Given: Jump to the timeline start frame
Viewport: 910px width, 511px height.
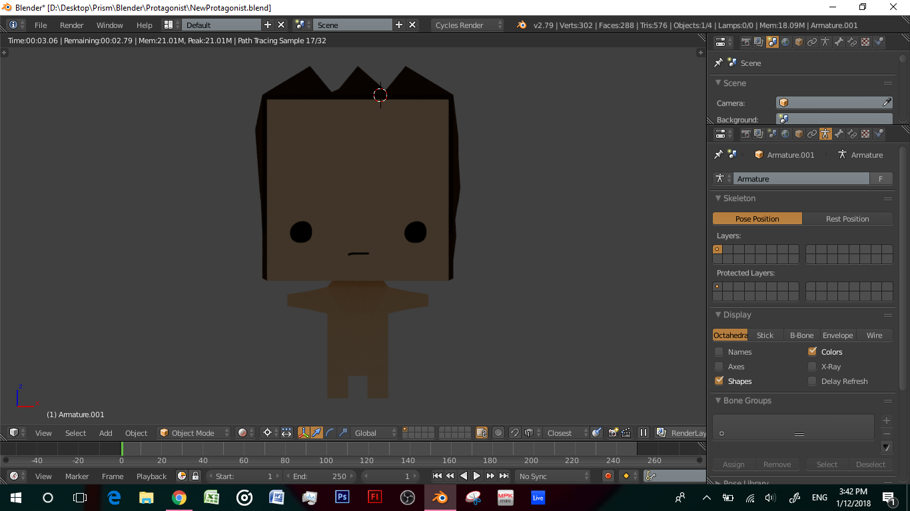Looking at the screenshot, I should point(437,476).
